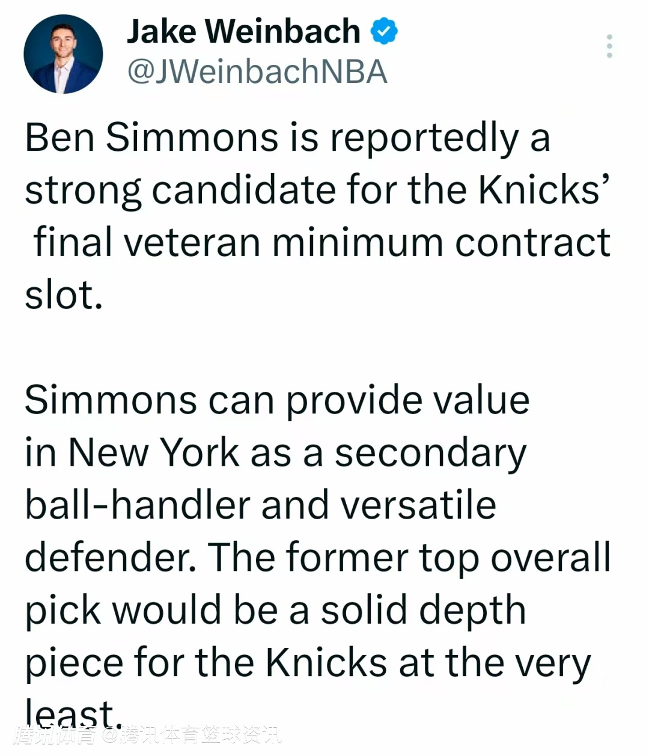Click the words 'New York' in the second paragraph
Screen dimensions: 649x756
154,452
